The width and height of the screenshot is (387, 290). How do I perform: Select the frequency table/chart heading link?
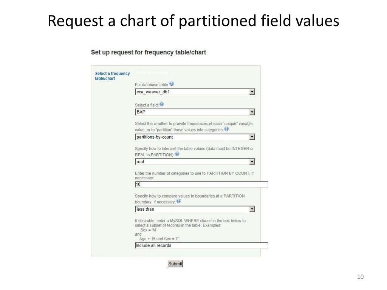coord(112,76)
